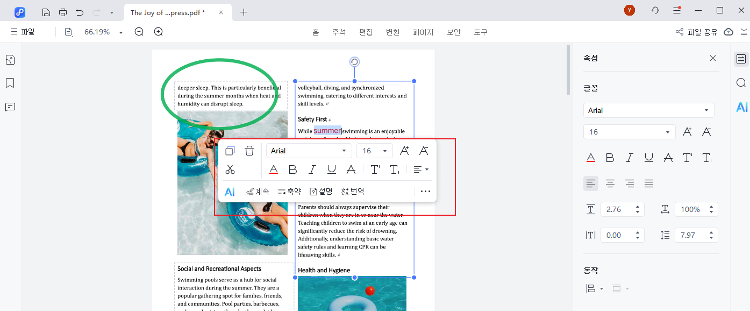Screen dimensions: 750x311
Task: Click the 번역 translate button
Action: (353, 192)
